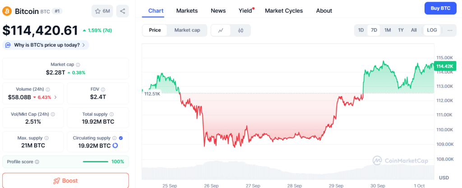Switch to candlestick chart icon
462x188 pixels.
click(240, 30)
